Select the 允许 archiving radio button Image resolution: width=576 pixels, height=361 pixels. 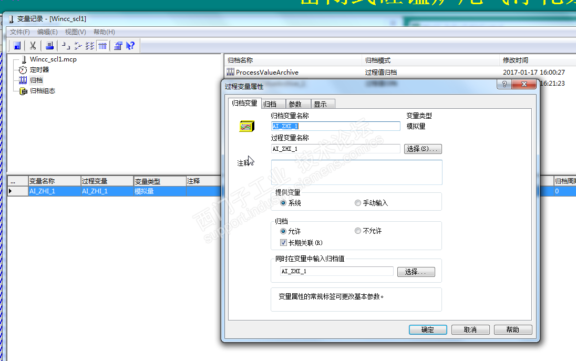(x=283, y=231)
